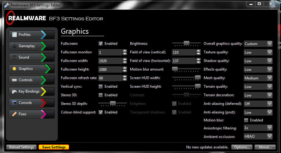
Task: Increase vertical field of view with up arrow
Action: (198, 51)
